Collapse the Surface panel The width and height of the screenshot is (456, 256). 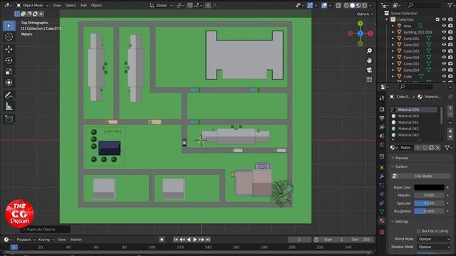[x=401, y=166]
